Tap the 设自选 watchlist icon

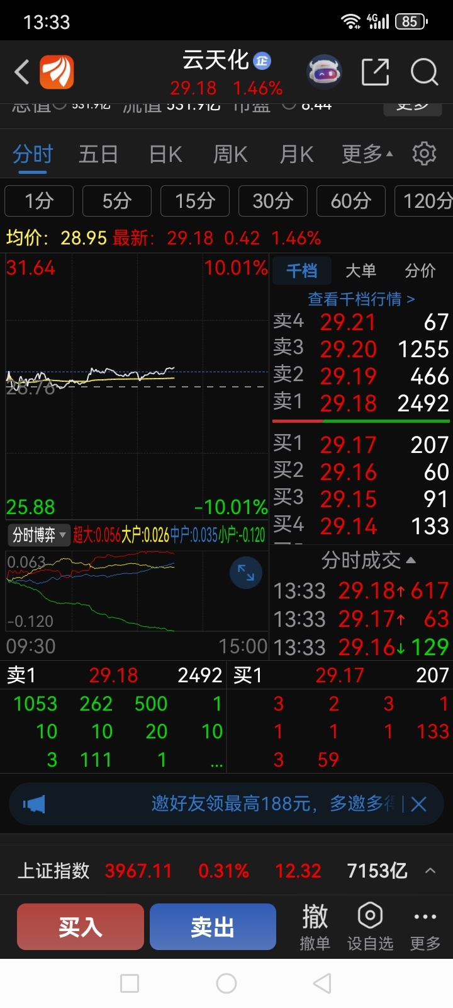(x=370, y=926)
